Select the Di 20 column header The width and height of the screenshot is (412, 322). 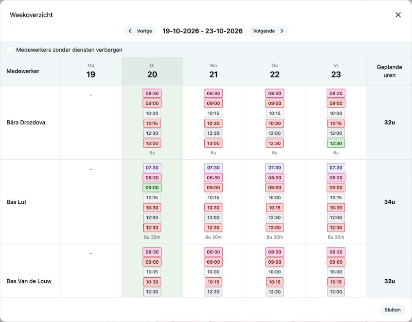coord(152,71)
